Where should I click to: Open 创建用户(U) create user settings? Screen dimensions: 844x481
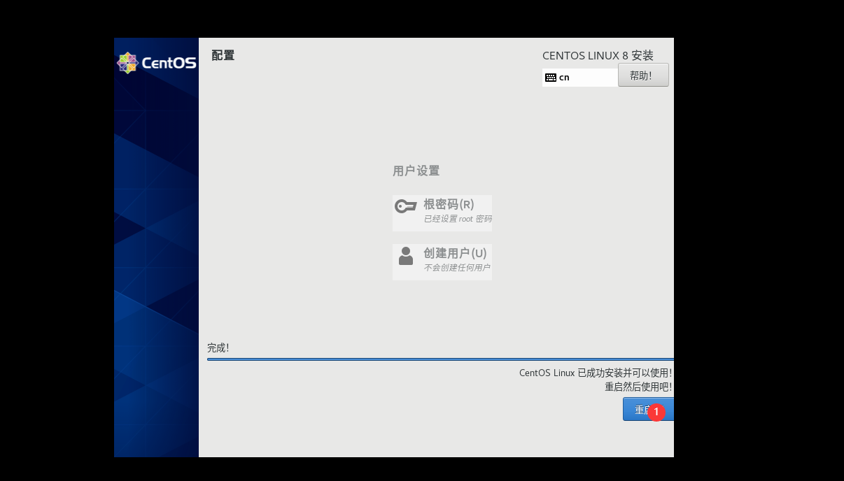tap(442, 262)
